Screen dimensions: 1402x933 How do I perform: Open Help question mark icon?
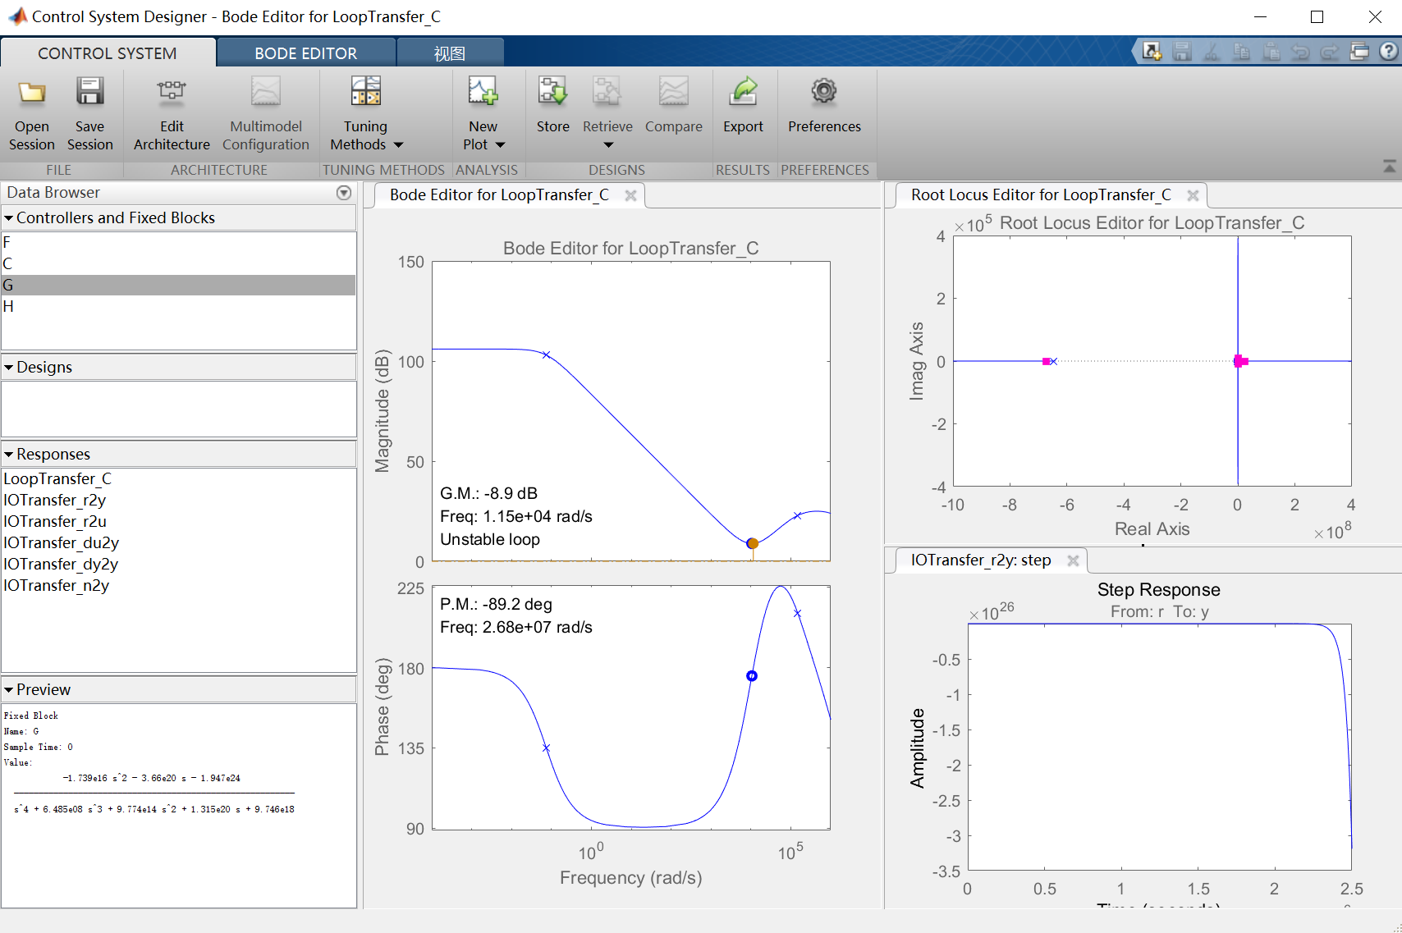coord(1388,52)
